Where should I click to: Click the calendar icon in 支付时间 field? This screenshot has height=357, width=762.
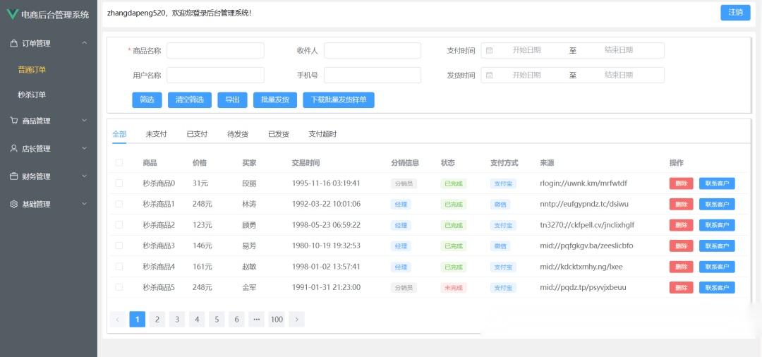pyautogui.click(x=490, y=50)
